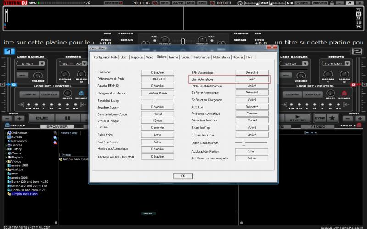Click waveform zoom level 1 icon

pyautogui.click(x=359, y=10)
